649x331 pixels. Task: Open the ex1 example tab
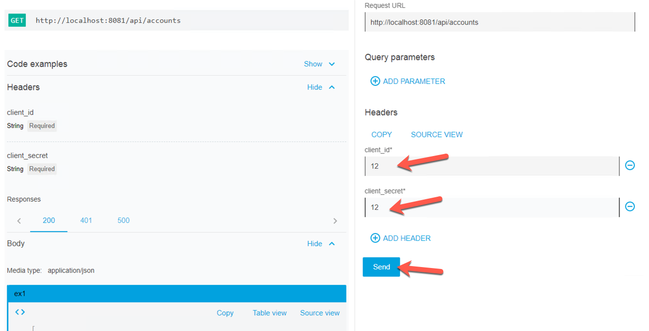pyautogui.click(x=177, y=294)
